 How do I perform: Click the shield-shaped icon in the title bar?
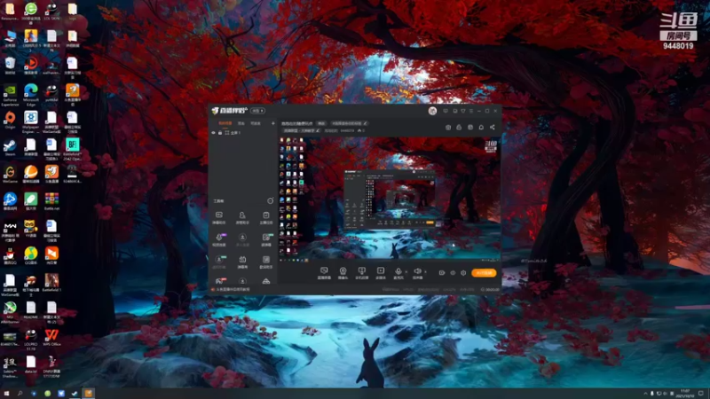[x=462, y=111]
